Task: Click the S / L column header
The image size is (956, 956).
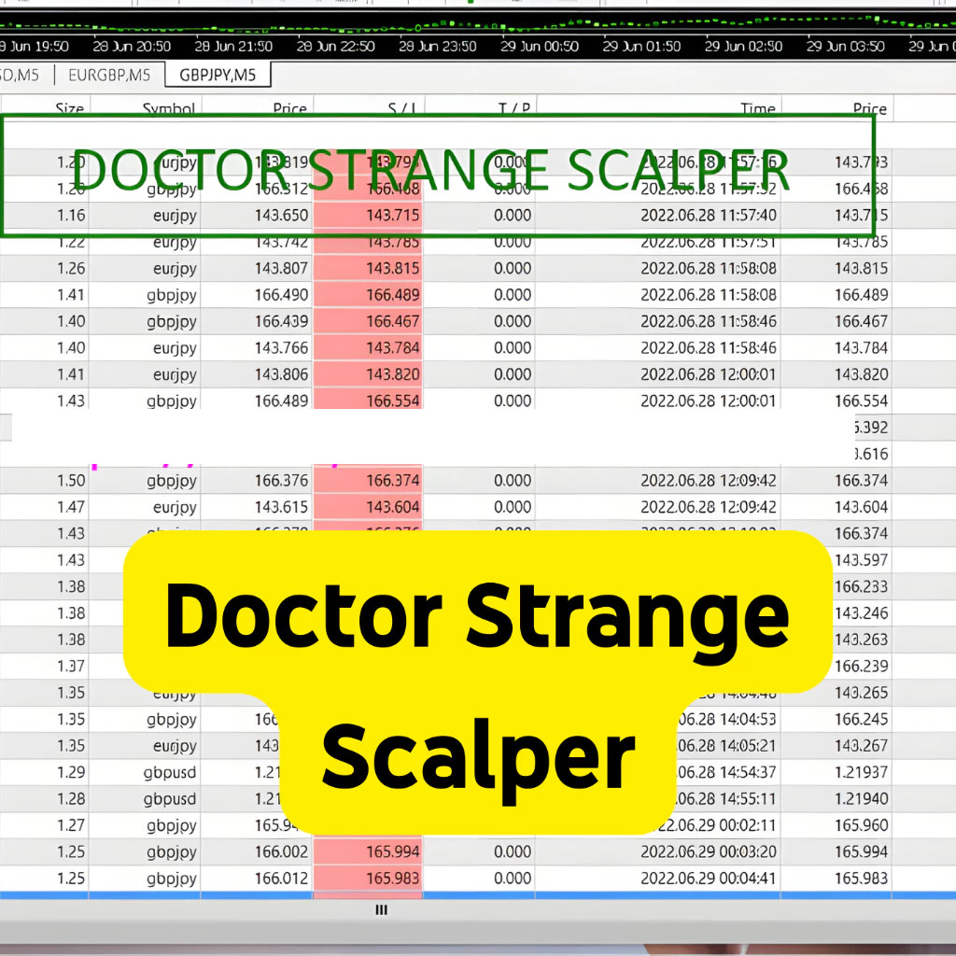Action: click(402, 108)
